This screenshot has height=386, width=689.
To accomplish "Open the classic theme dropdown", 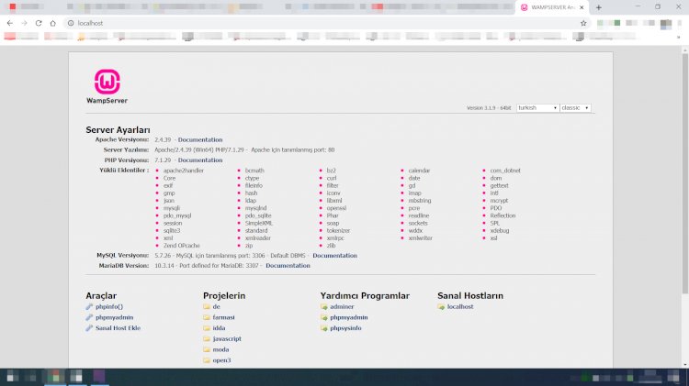I will pos(575,108).
